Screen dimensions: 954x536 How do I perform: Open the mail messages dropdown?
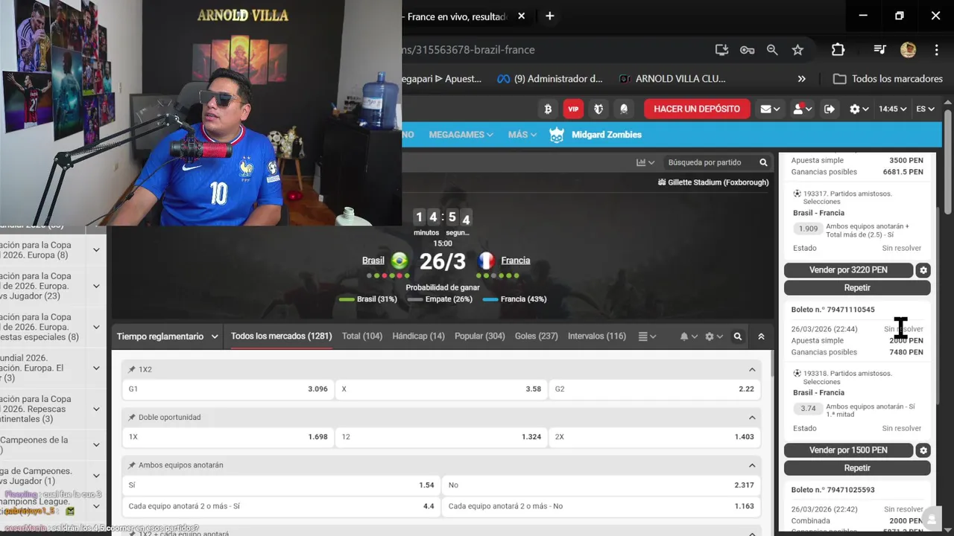(x=770, y=109)
